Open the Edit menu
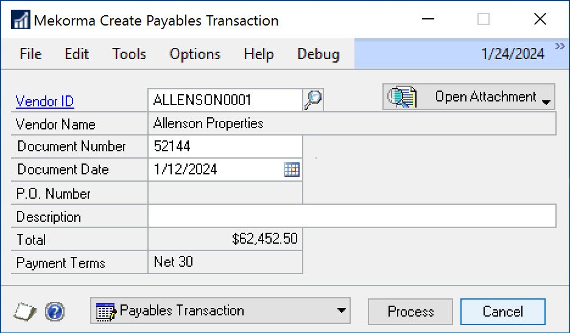Image resolution: width=570 pixels, height=333 pixels. point(77,54)
